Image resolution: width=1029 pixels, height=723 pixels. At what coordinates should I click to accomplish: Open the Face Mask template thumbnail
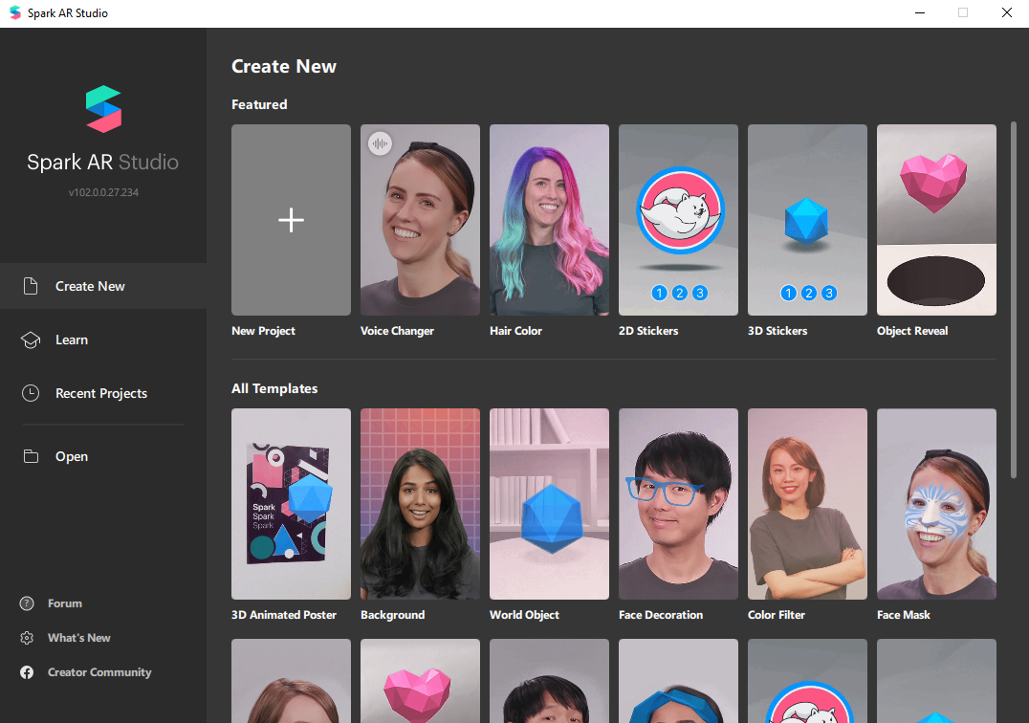click(x=936, y=504)
